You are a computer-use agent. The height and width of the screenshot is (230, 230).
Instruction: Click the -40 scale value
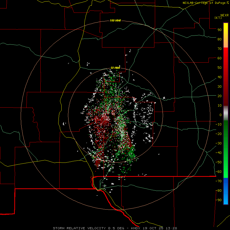(x=218, y=153)
